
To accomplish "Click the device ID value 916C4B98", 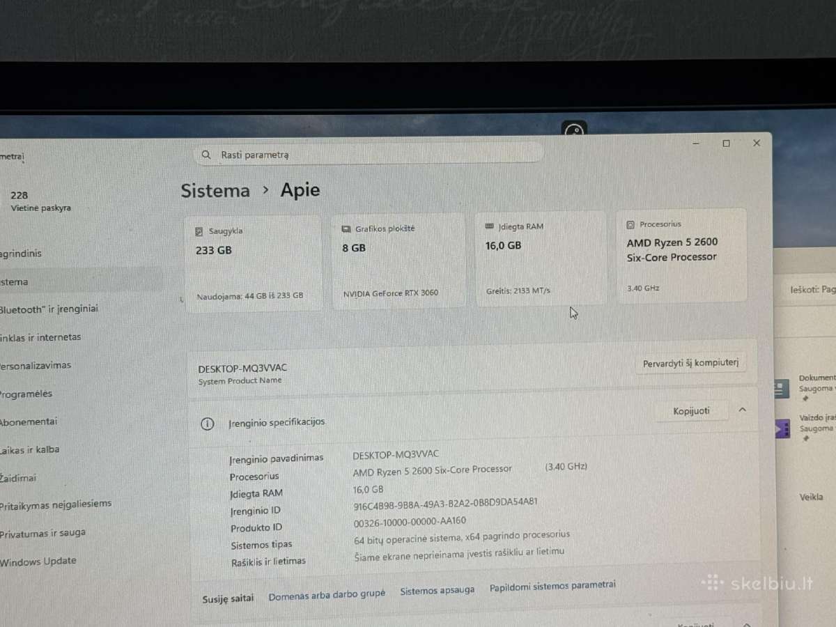I will pyautogui.click(x=446, y=502).
